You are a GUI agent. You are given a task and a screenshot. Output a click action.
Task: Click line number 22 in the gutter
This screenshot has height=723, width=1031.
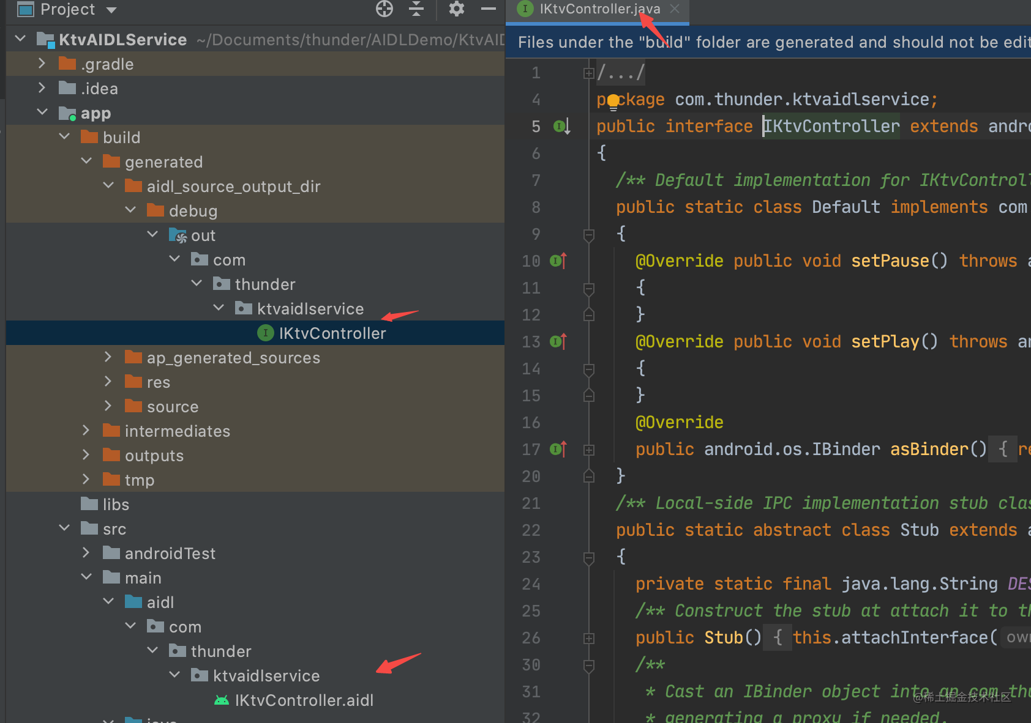(x=531, y=530)
